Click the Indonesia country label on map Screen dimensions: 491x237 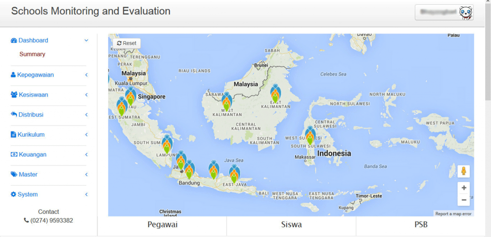(x=334, y=154)
